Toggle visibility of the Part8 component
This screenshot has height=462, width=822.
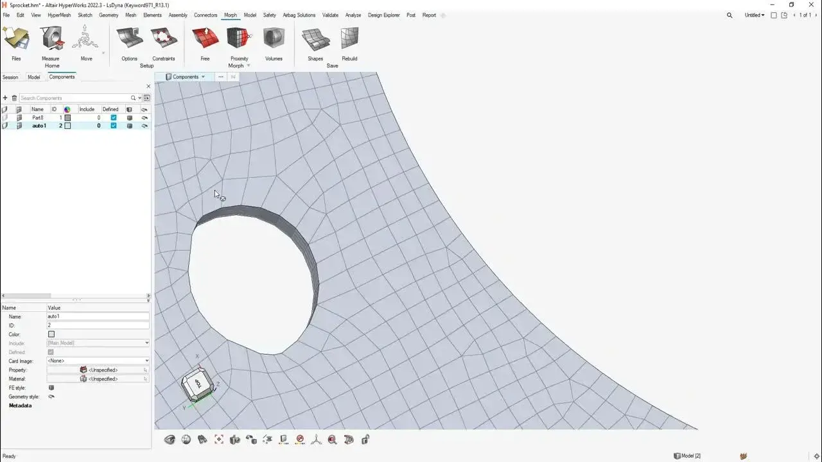tap(5, 118)
